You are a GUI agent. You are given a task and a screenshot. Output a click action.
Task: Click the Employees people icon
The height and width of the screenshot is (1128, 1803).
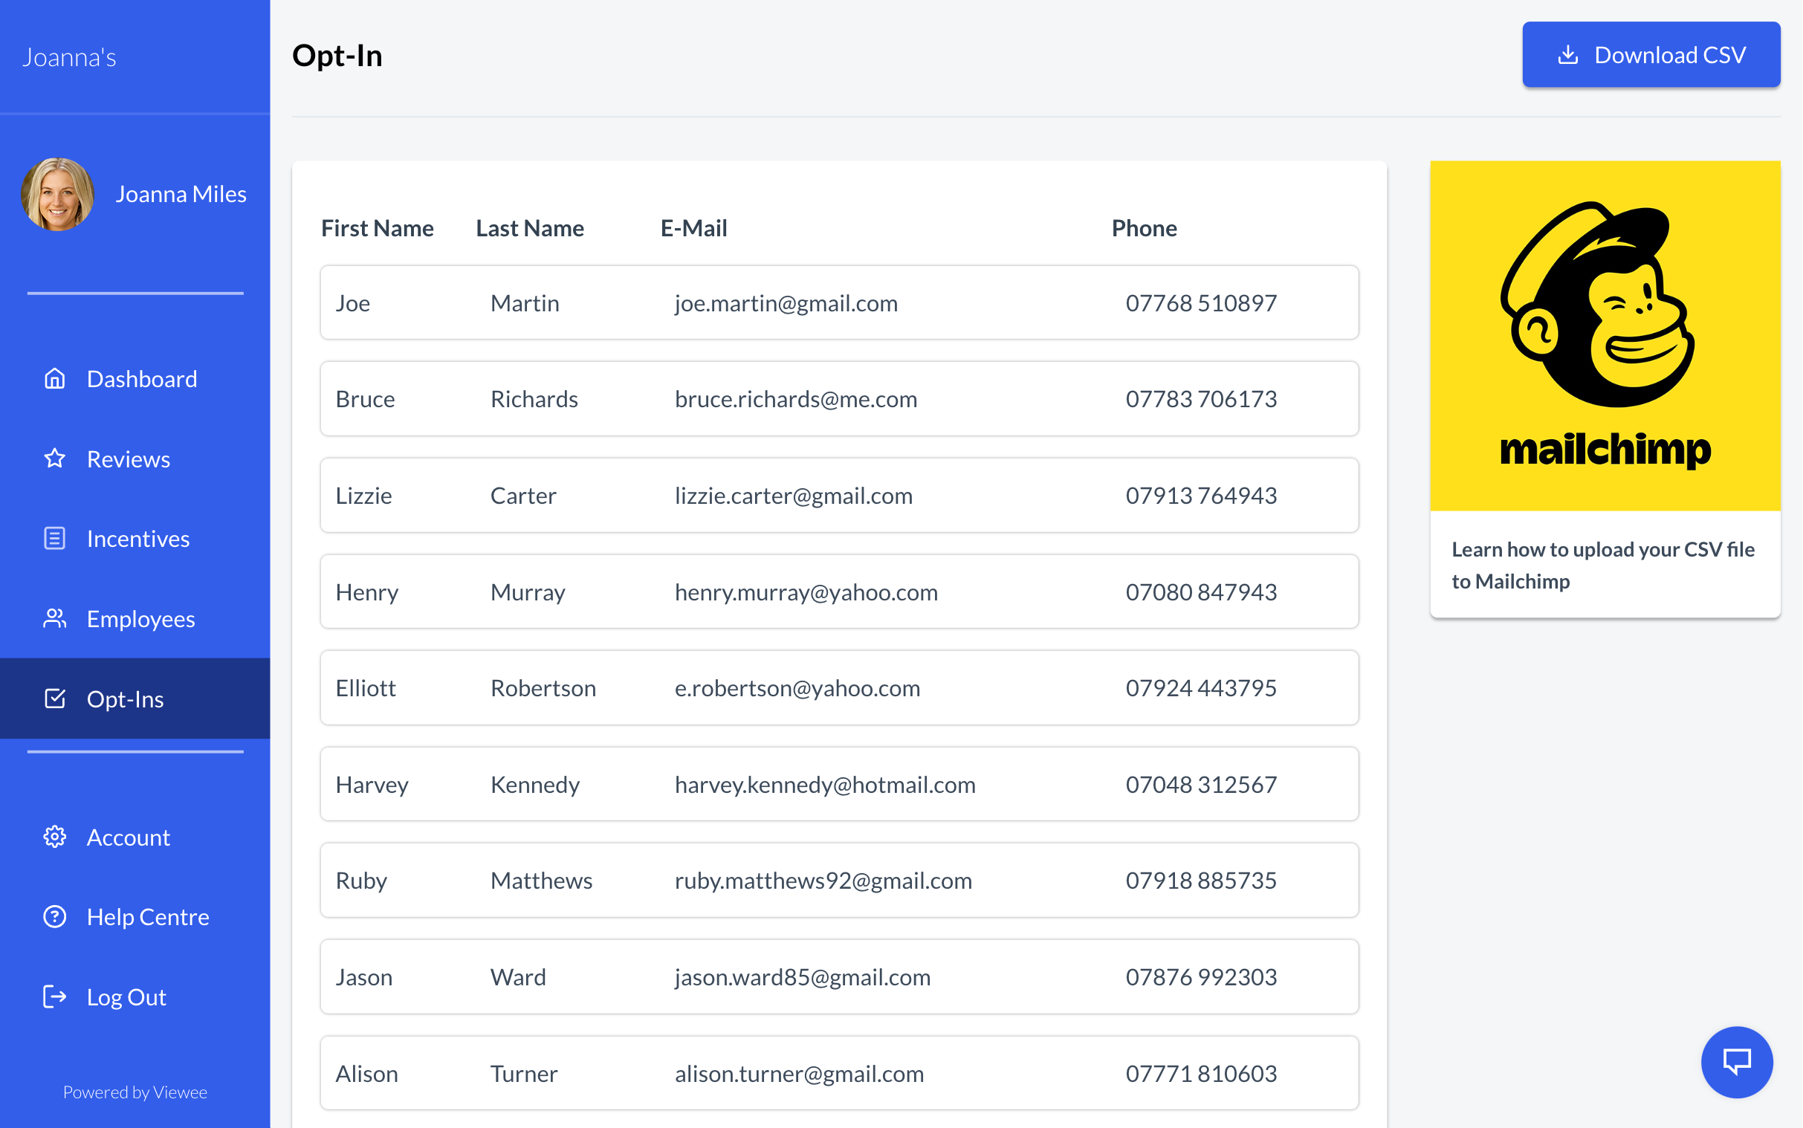54,618
